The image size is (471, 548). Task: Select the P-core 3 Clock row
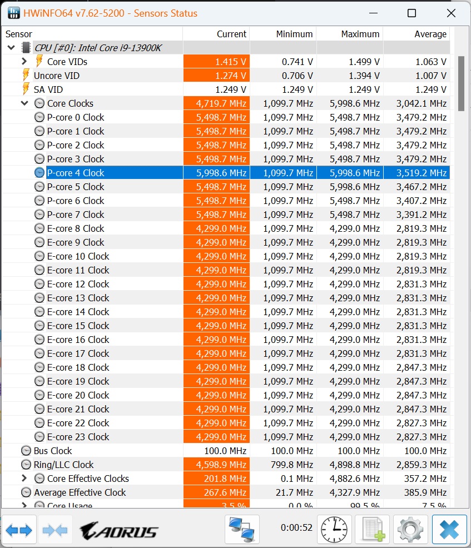[x=226, y=158]
